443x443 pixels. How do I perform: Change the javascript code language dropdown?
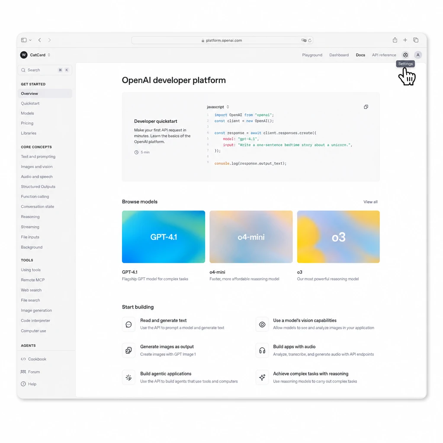click(x=218, y=107)
